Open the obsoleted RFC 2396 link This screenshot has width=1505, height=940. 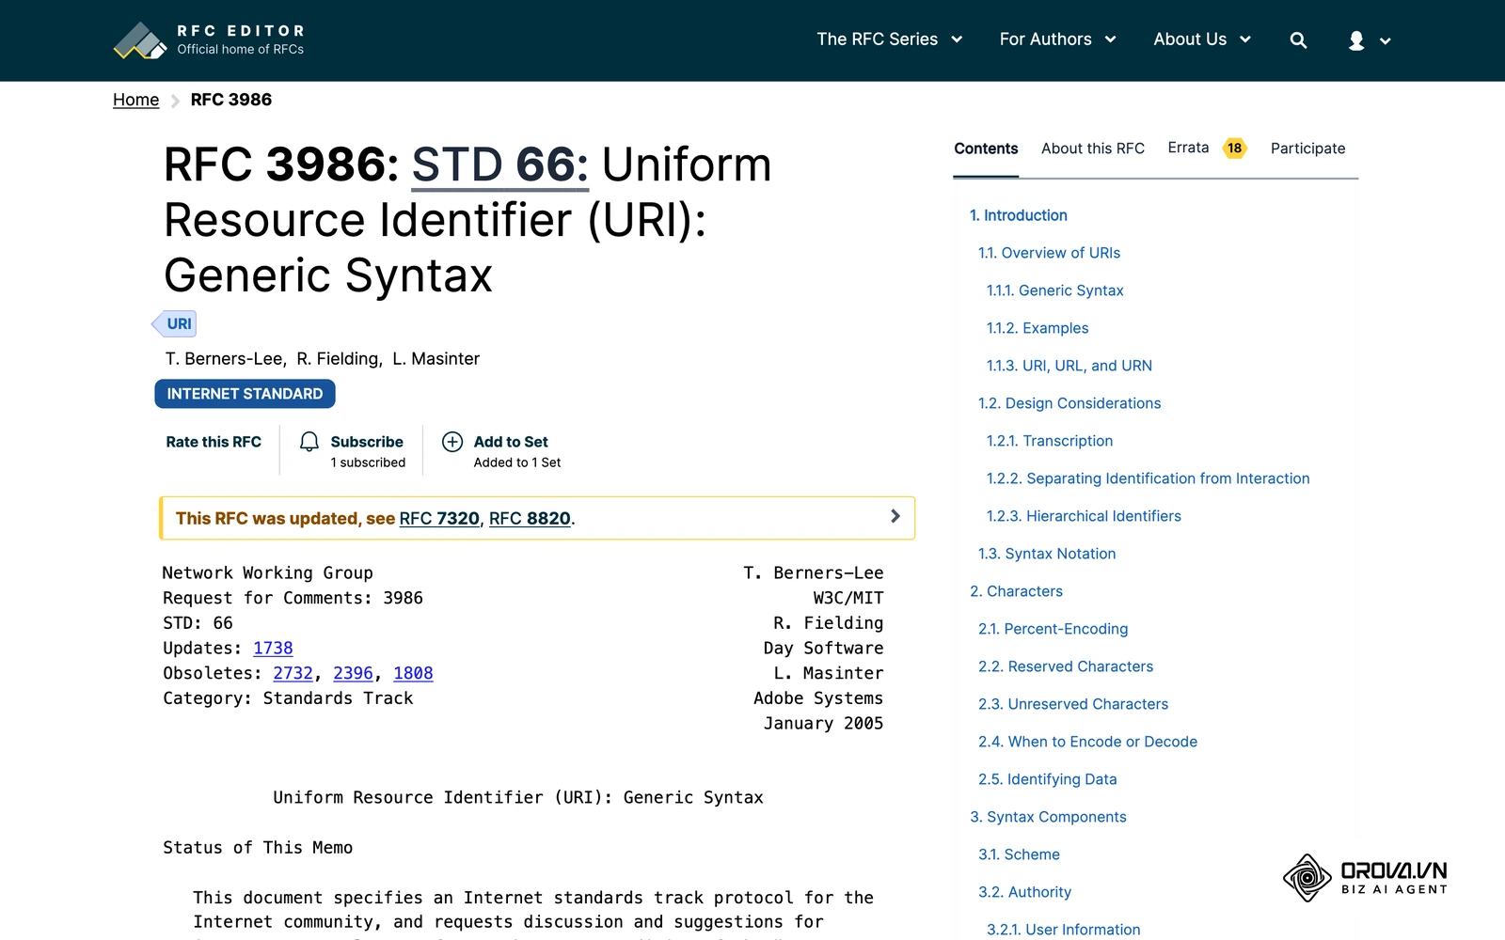(x=353, y=673)
